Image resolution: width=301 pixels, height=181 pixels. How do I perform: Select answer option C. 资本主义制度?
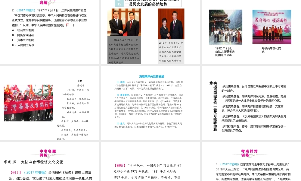pos(23,40)
